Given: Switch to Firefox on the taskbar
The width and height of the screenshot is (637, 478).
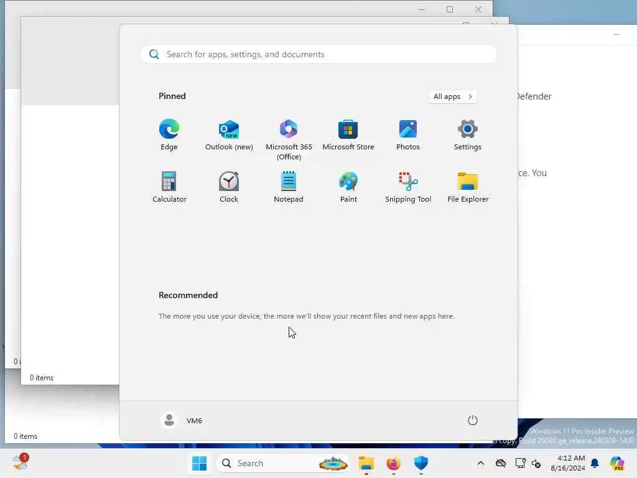Looking at the screenshot, I should point(393,463).
